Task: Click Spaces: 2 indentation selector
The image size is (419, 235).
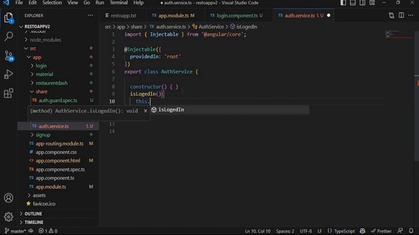Action: (x=285, y=231)
